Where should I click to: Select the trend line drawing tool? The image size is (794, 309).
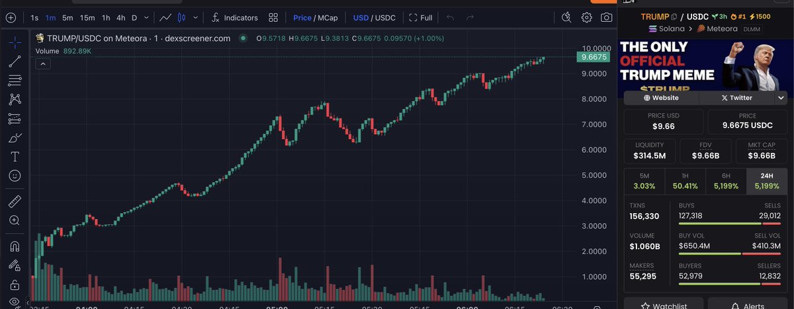[x=15, y=62]
